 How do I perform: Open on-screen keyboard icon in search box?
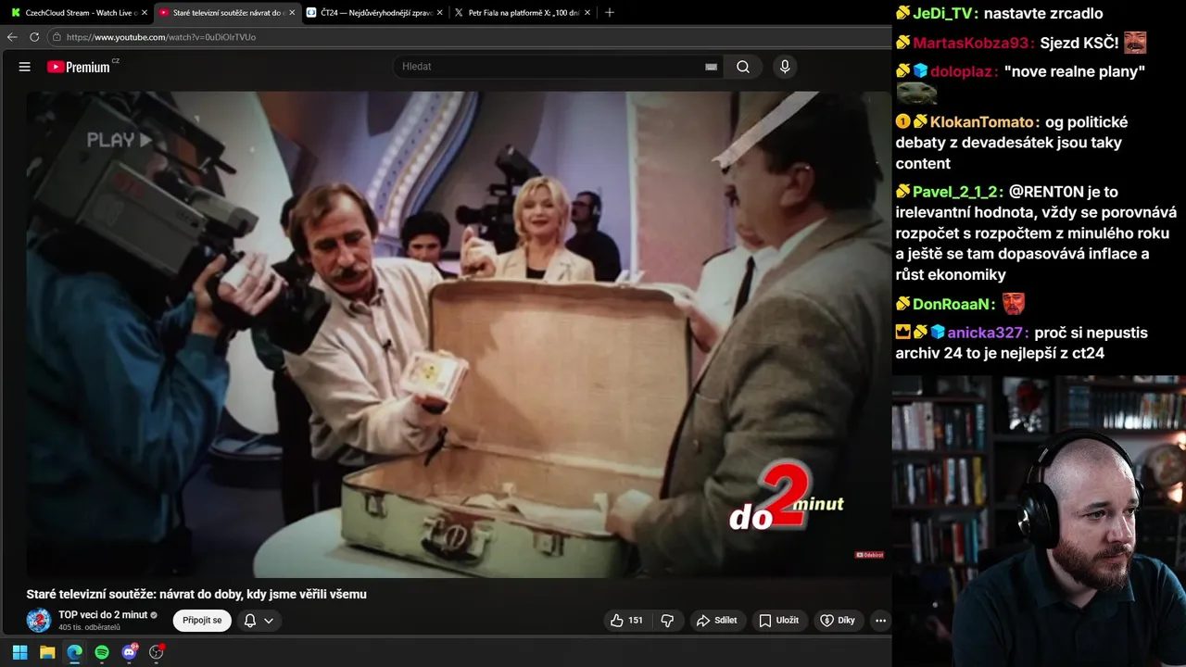pyautogui.click(x=711, y=67)
